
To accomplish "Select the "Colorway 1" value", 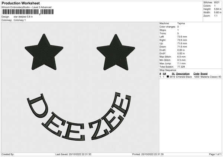I will (20, 20).
